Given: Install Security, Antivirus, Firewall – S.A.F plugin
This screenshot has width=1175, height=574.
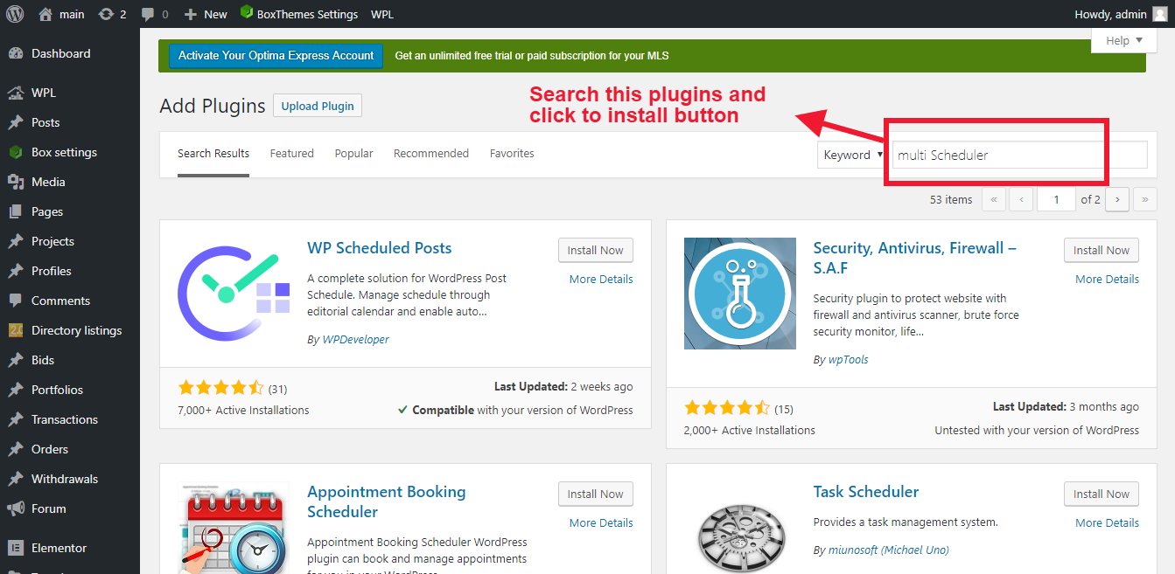Looking at the screenshot, I should [1102, 250].
